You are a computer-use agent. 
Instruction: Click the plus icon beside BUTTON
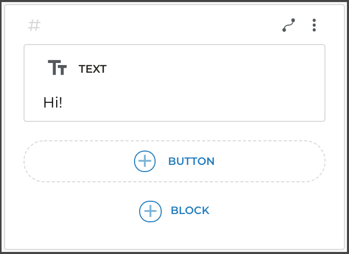coord(145,161)
